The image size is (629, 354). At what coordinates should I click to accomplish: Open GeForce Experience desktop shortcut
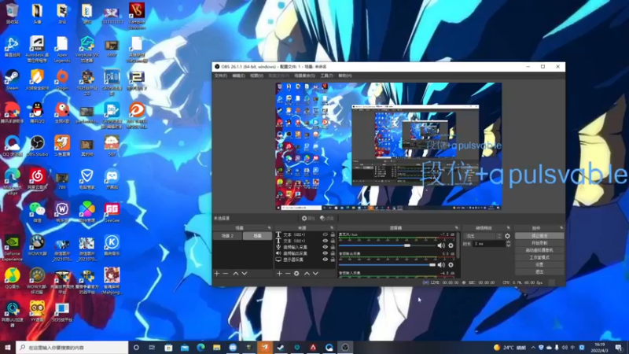(12, 247)
